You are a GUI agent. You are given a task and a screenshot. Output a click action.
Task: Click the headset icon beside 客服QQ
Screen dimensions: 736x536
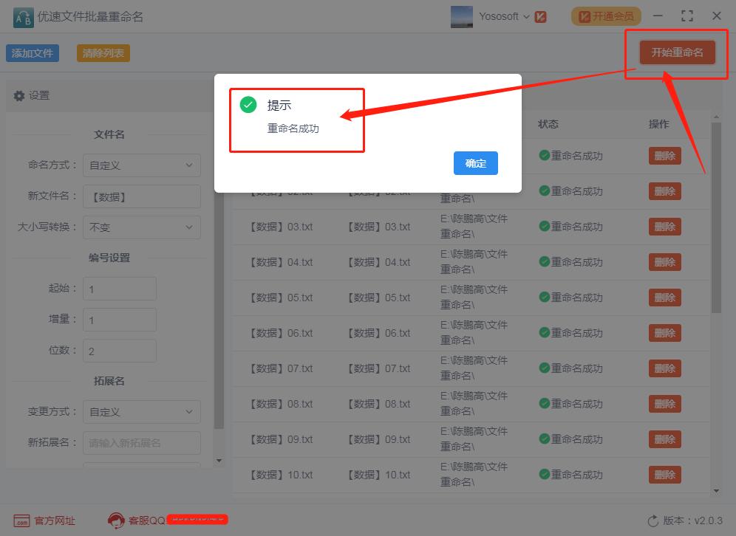click(117, 520)
